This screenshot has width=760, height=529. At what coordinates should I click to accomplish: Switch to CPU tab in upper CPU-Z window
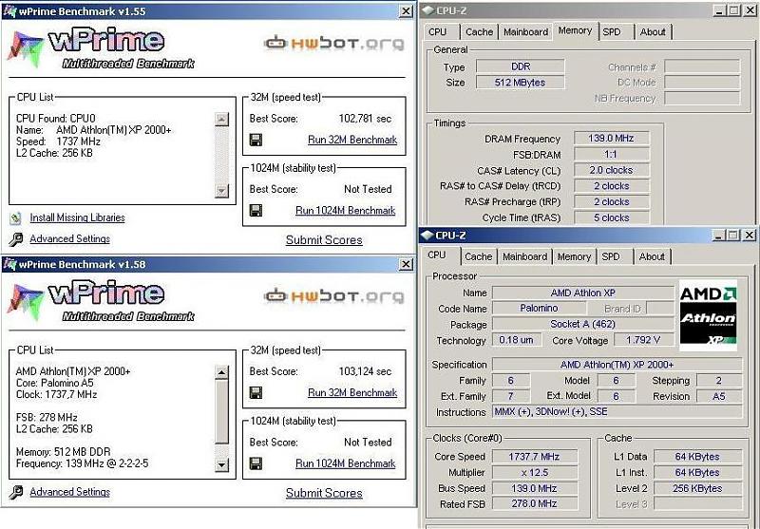[x=440, y=32]
